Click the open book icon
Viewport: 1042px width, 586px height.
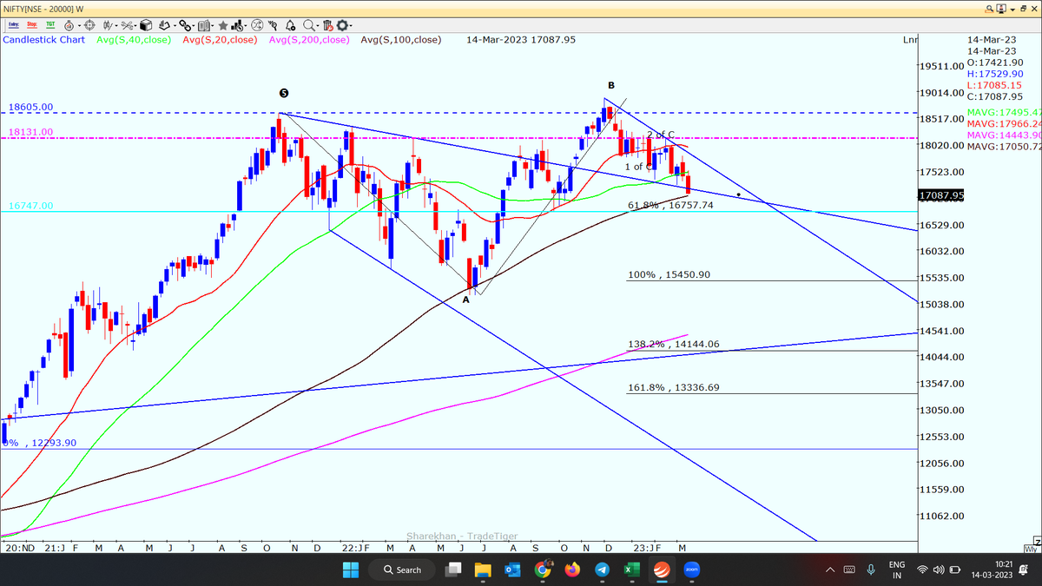pos(202,26)
